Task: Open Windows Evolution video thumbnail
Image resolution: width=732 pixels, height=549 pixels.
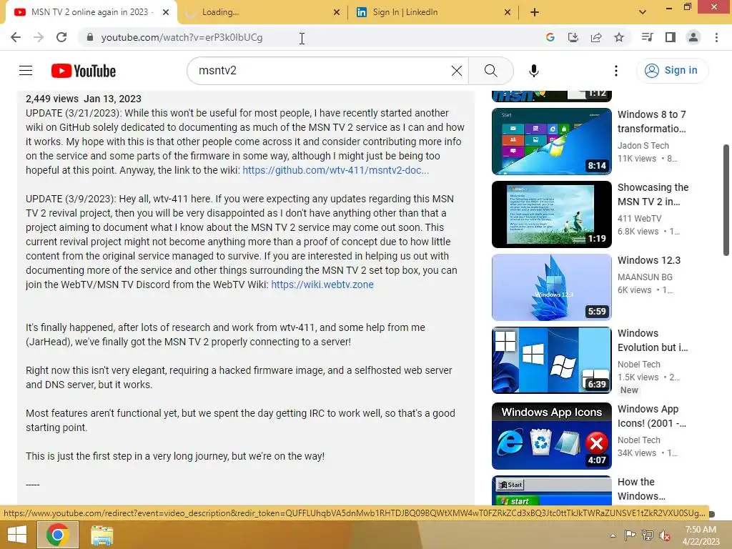Action: click(551, 360)
